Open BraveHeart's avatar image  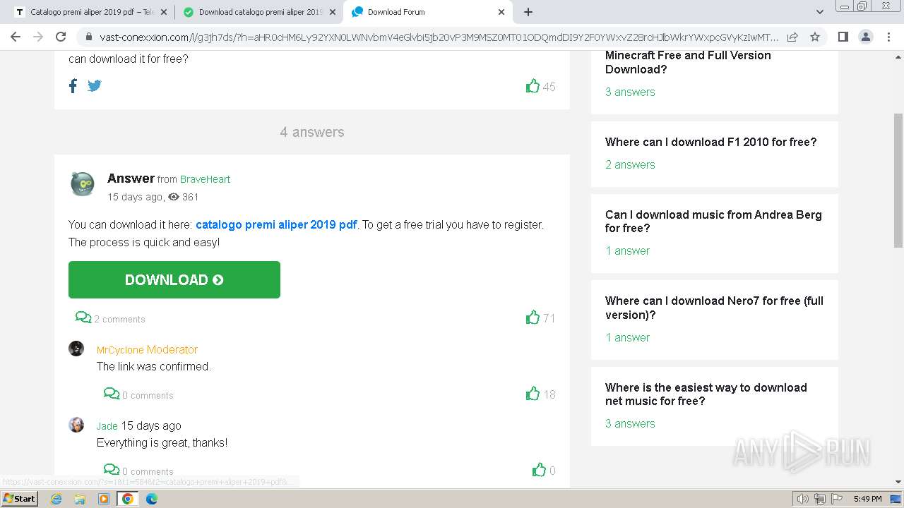click(x=83, y=184)
